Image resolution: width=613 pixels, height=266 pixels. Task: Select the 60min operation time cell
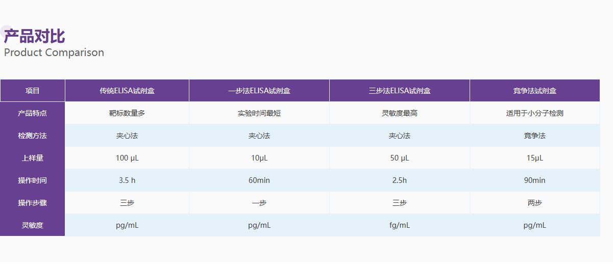click(x=259, y=180)
